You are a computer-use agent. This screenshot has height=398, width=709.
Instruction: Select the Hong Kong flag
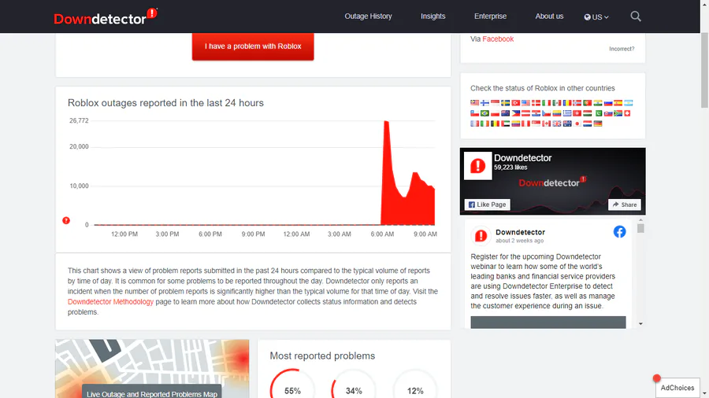click(577, 113)
